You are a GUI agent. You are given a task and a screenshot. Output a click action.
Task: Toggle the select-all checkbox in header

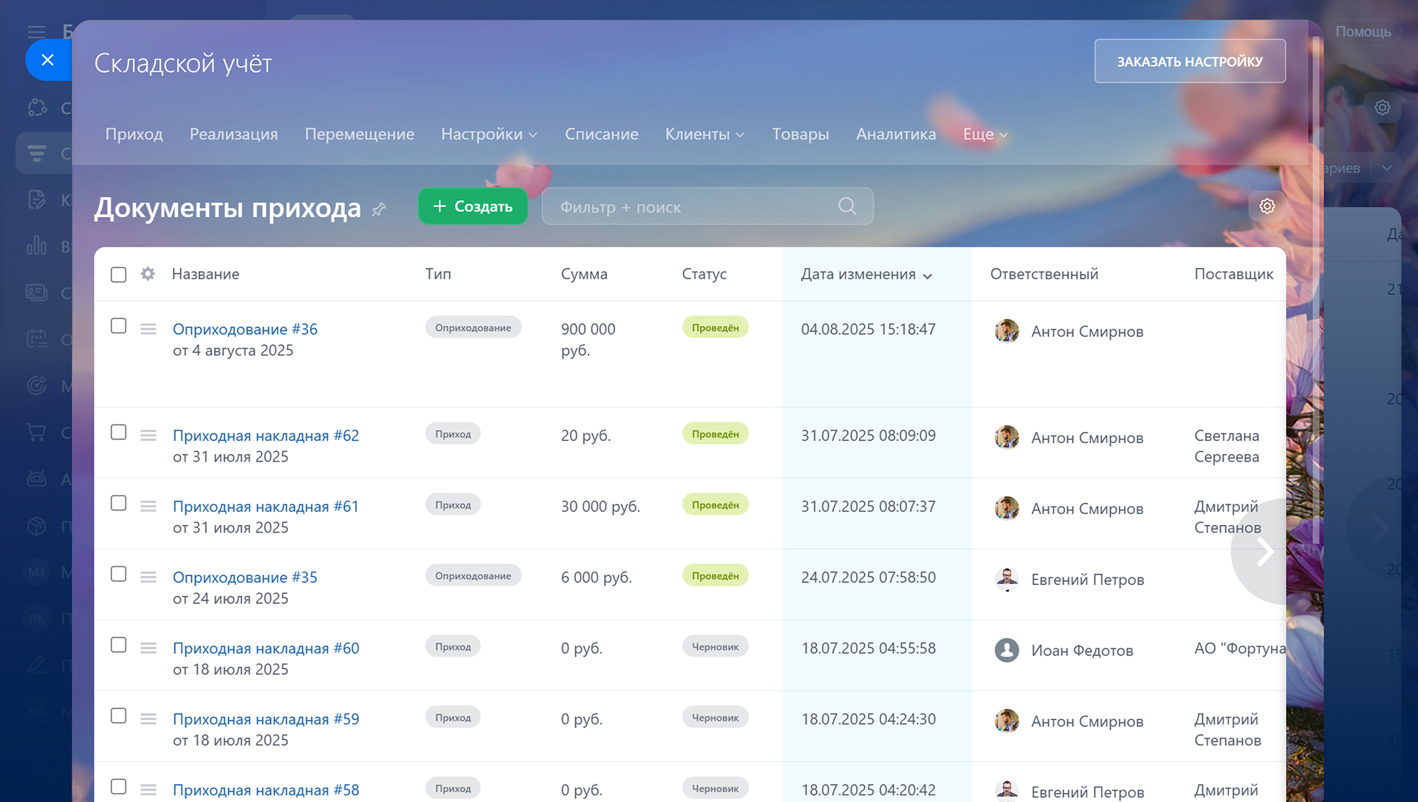(118, 275)
